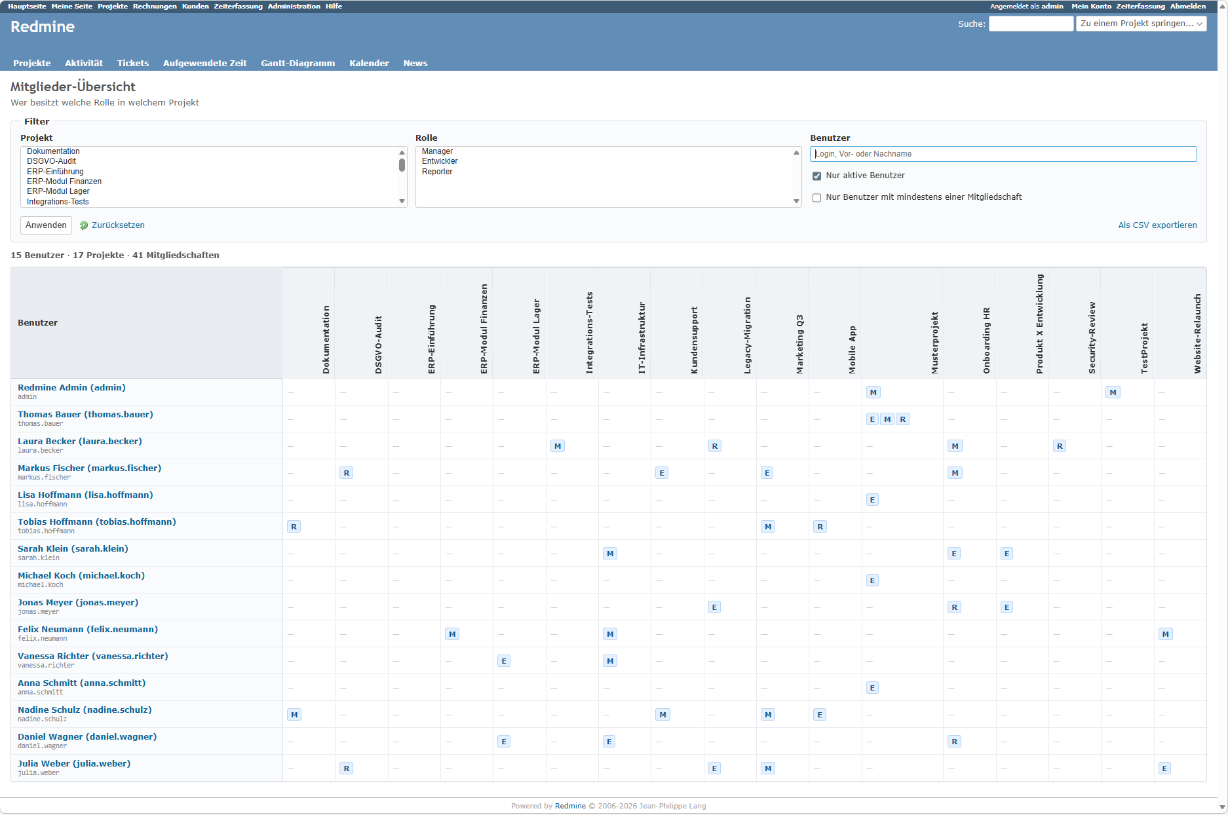Click Tobias Hoffmann's Reporter badge in Dokumentation
The height and width of the screenshot is (815, 1228).
[x=294, y=527]
